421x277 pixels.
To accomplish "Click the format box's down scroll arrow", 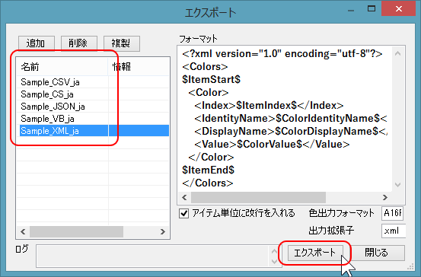I will point(398,185).
